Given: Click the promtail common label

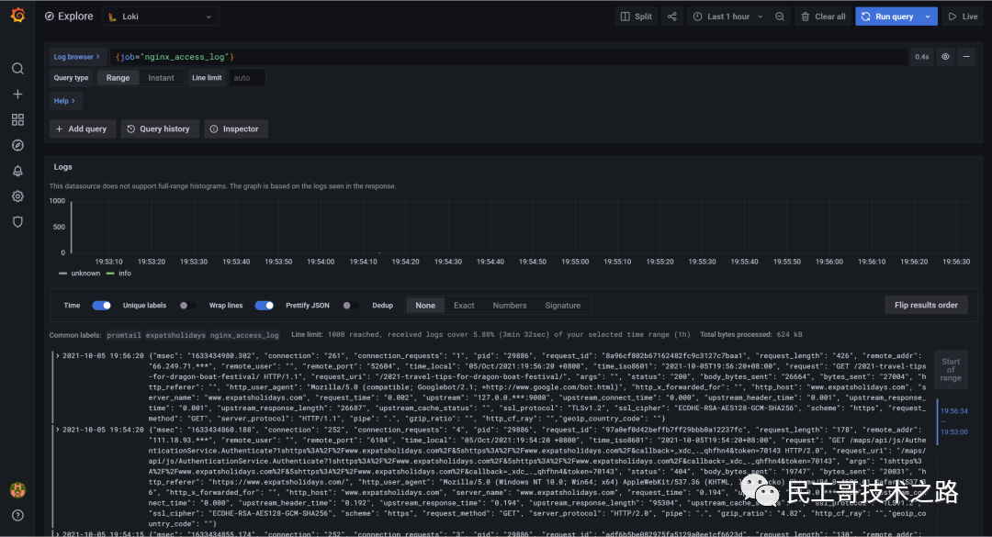Looking at the screenshot, I should pyautogui.click(x=124, y=335).
